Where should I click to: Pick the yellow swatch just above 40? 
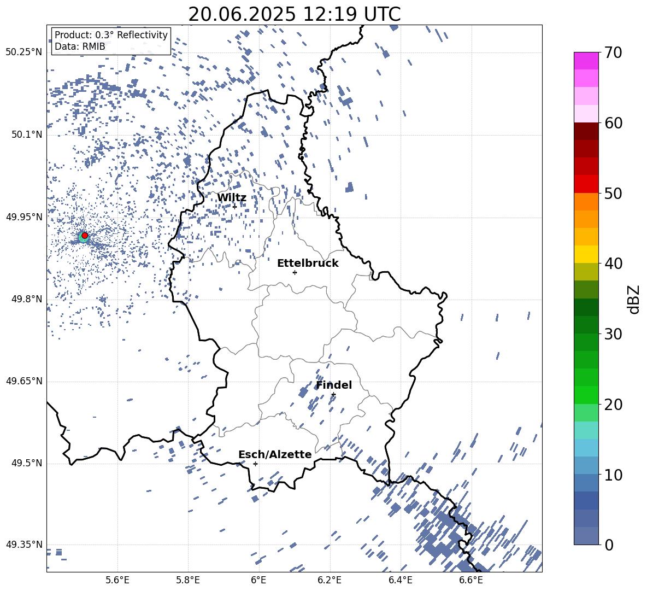(586, 254)
